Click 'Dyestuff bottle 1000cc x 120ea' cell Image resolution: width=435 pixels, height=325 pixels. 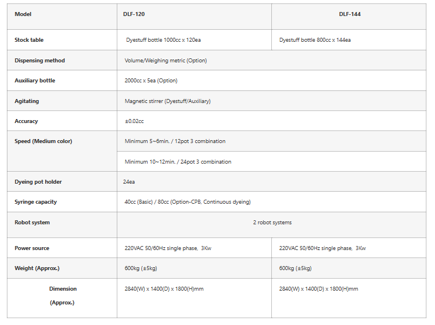pos(163,40)
